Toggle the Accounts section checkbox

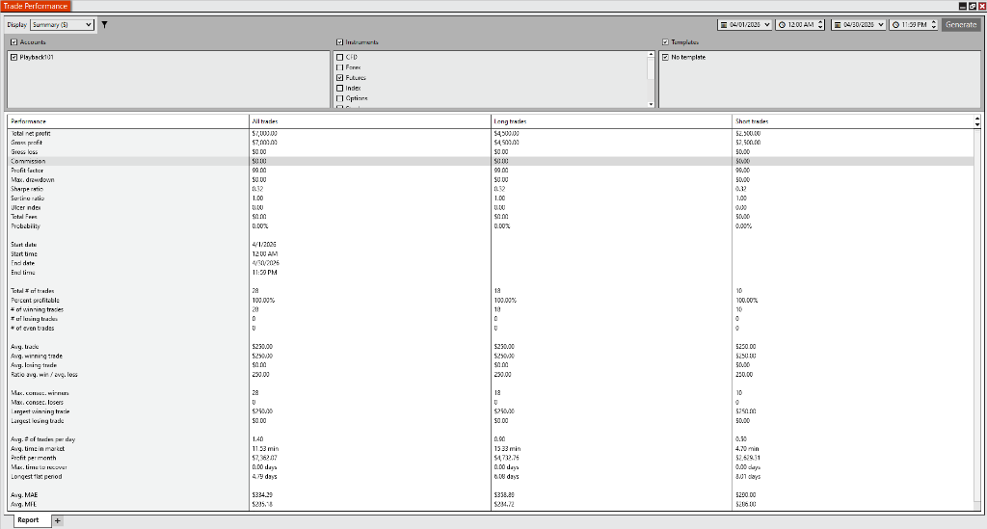(13, 42)
